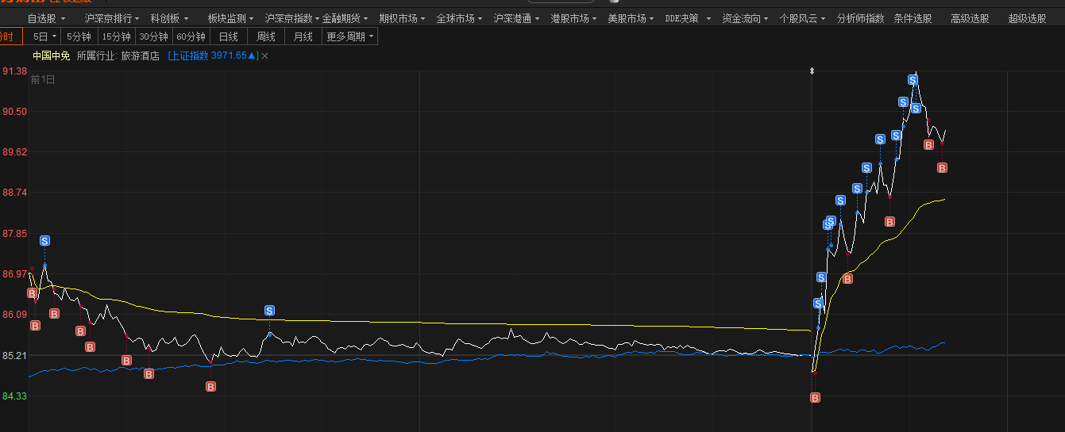Switch chart to 周线 weekly view
The image size is (1065, 432).
click(266, 36)
